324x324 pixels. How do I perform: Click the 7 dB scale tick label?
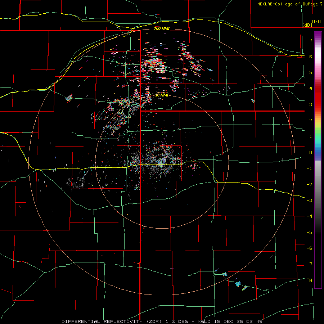[311, 40]
